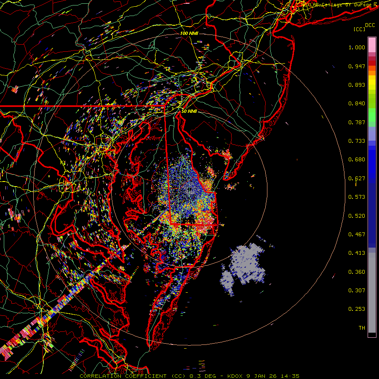Click the 0.947 legend value
This screenshot has height=379, width=379.
pyautogui.click(x=357, y=66)
